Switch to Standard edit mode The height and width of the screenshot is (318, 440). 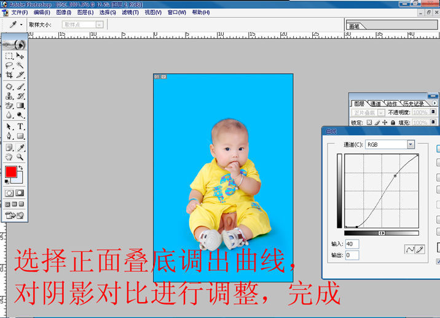coord(9,193)
